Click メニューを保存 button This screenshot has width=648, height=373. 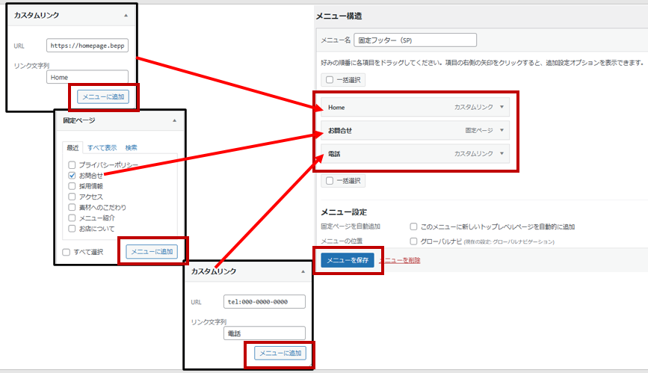(x=347, y=260)
